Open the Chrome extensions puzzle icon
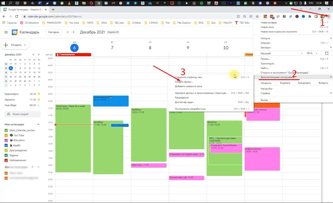The image size is (333, 203). tap(310, 16)
